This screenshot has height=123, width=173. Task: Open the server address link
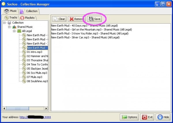[x=35, y=117]
